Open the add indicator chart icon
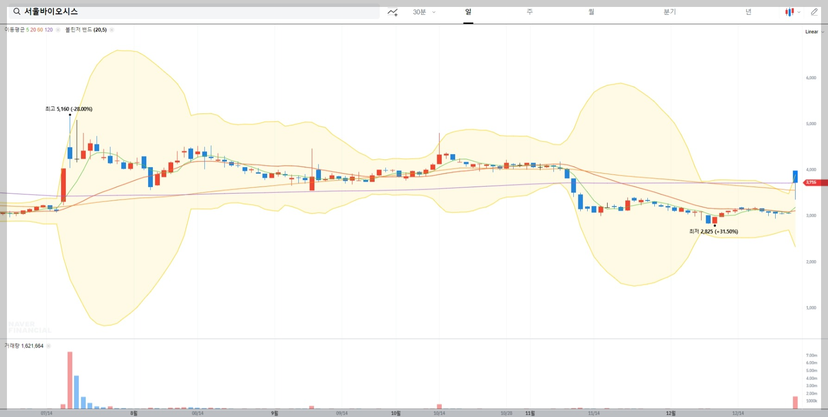Screen dimensions: 828x417 click(x=393, y=12)
